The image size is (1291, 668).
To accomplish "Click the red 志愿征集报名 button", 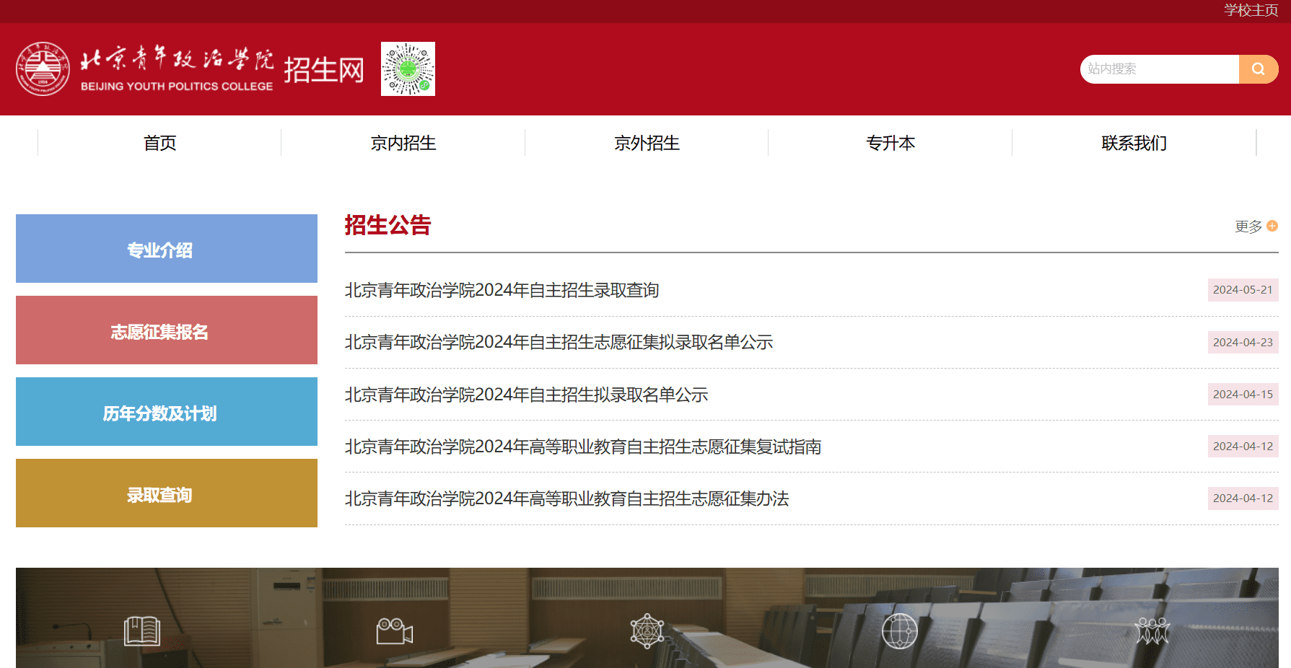I will pyautogui.click(x=167, y=330).
